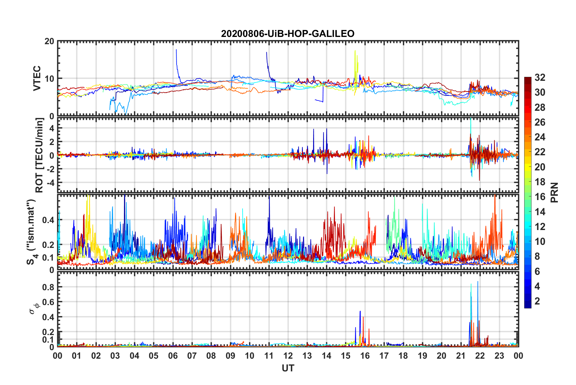The image size is (576, 385).
Task: Select colorbar tick label 28
Action: pos(540,107)
